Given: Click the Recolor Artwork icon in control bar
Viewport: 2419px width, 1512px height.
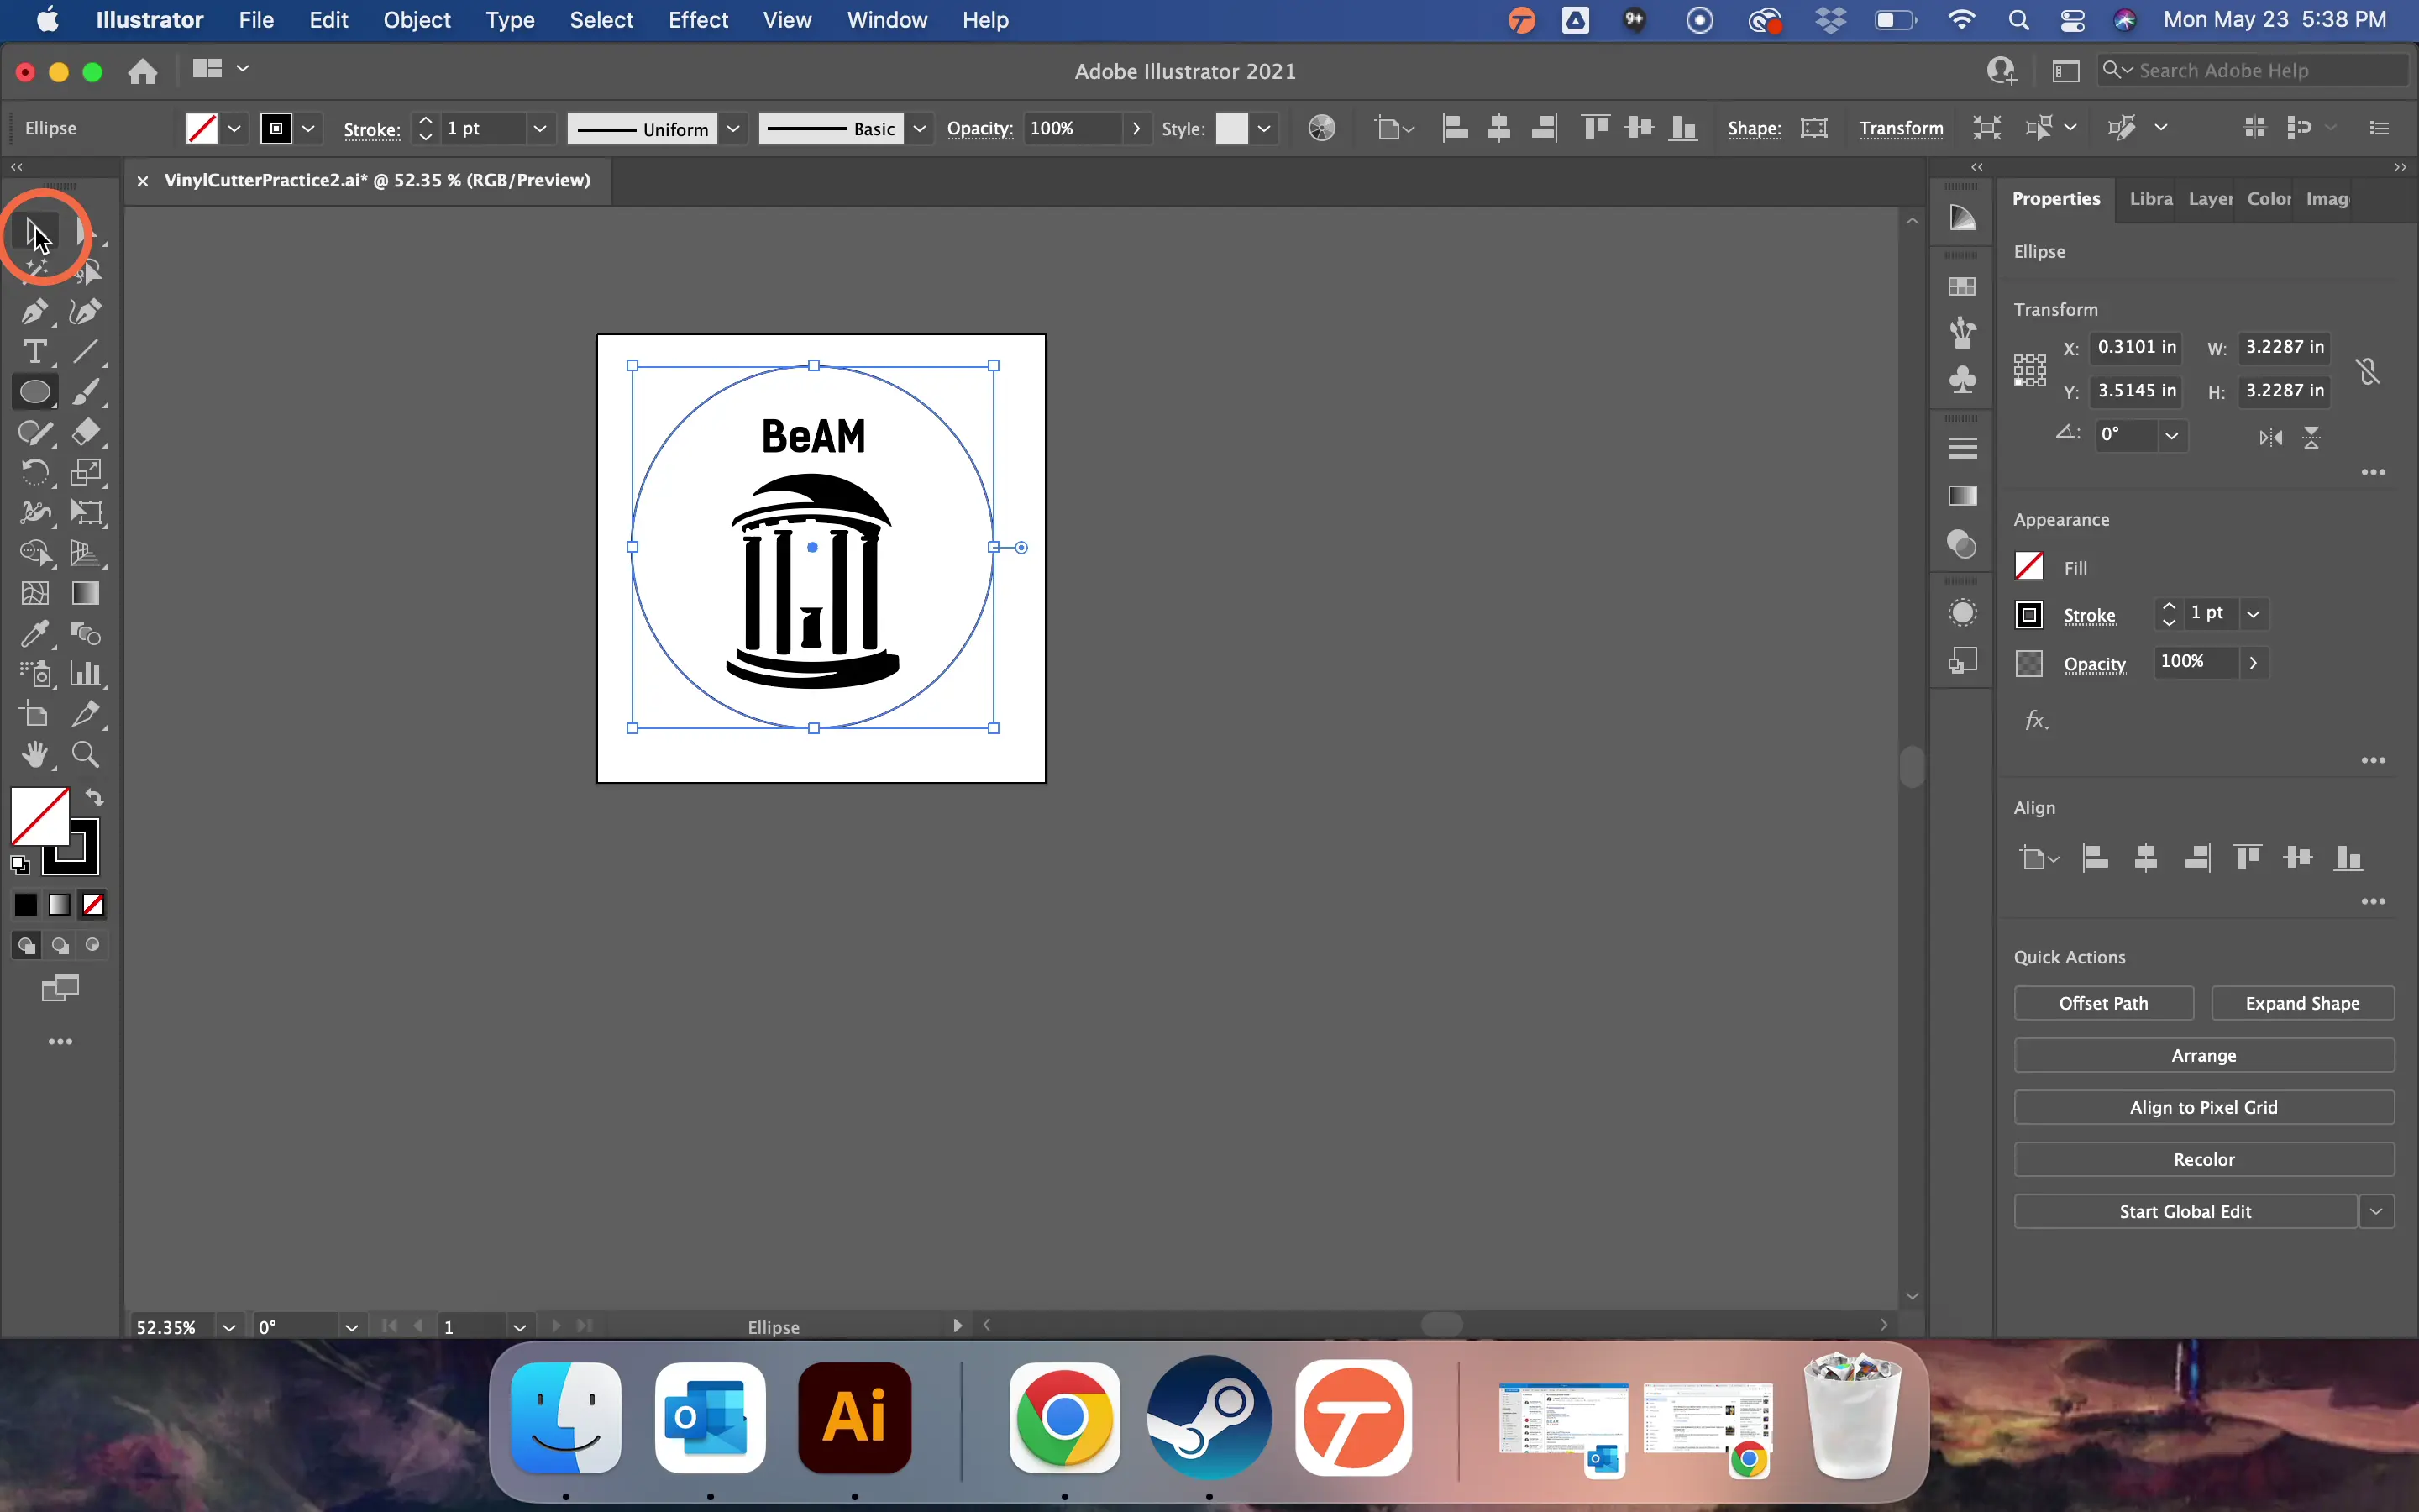Looking at the screenshot, I should point(1321,128).
